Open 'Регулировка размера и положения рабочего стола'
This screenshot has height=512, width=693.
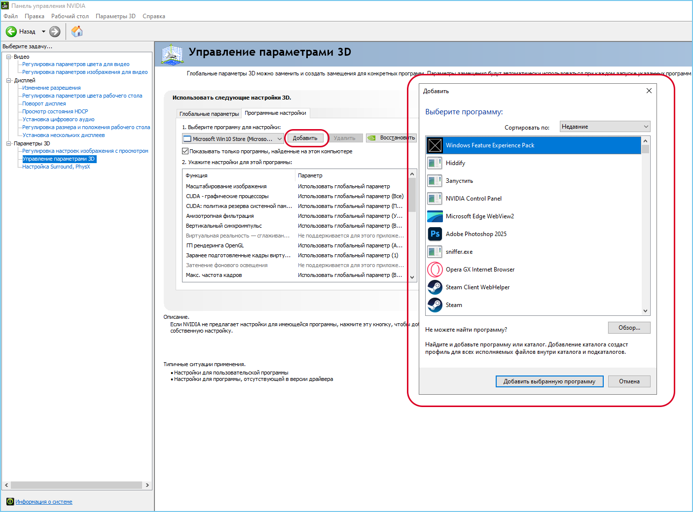point(86,127)
